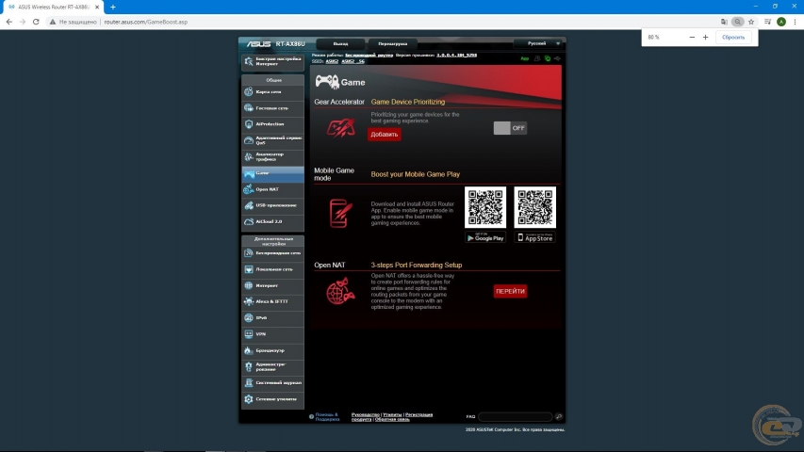Open the Обратная связь (Feedback) footer link
This screenshot has height=452, width=804.
coord(392,419)
